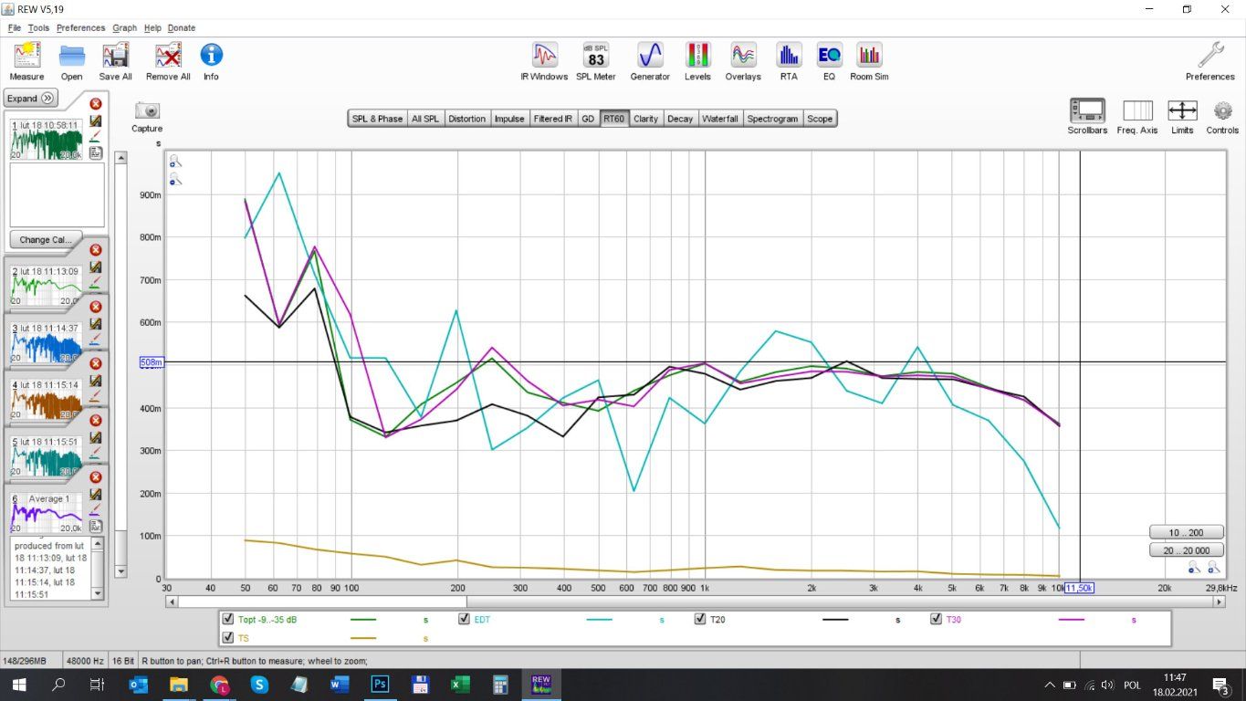Click Change Cal... button
Viewport: 1246px width, 701px height.
tap(46, 239)
